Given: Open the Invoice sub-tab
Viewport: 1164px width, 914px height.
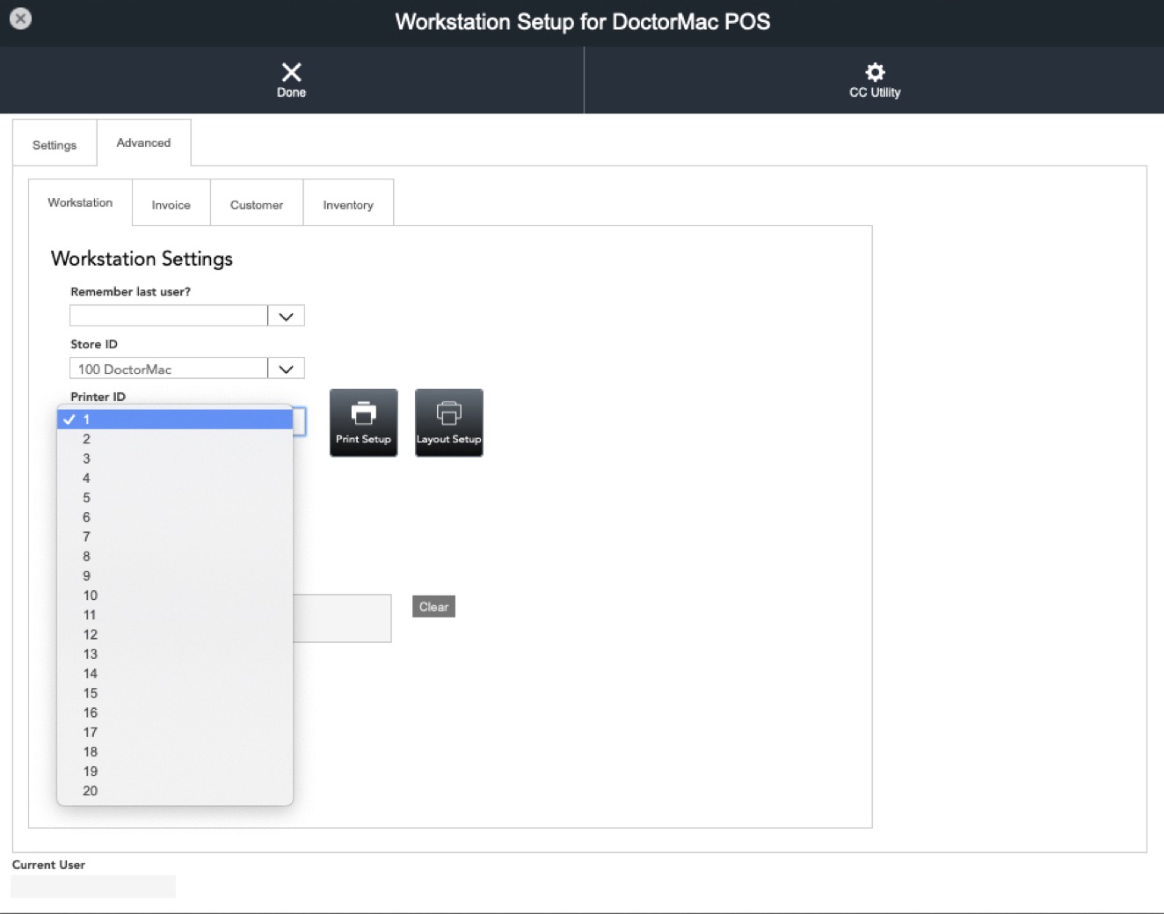Looking at the screenshot, I should pyautogui.click(x=171, y=205).
